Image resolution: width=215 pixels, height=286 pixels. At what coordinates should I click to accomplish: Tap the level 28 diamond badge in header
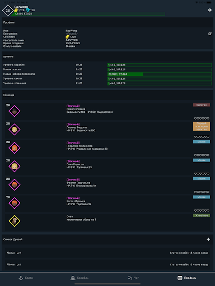[8, 11]
